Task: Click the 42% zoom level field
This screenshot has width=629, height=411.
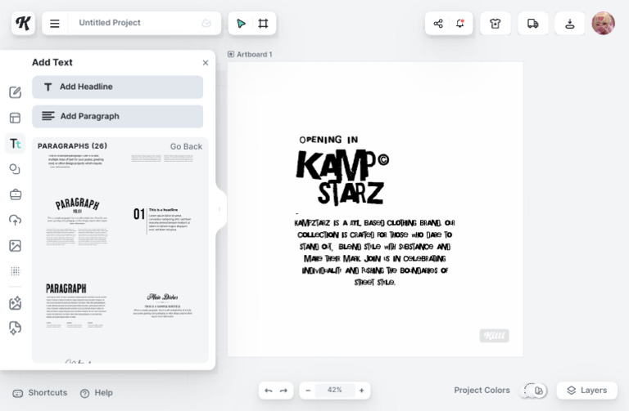Action: [334, 391]
